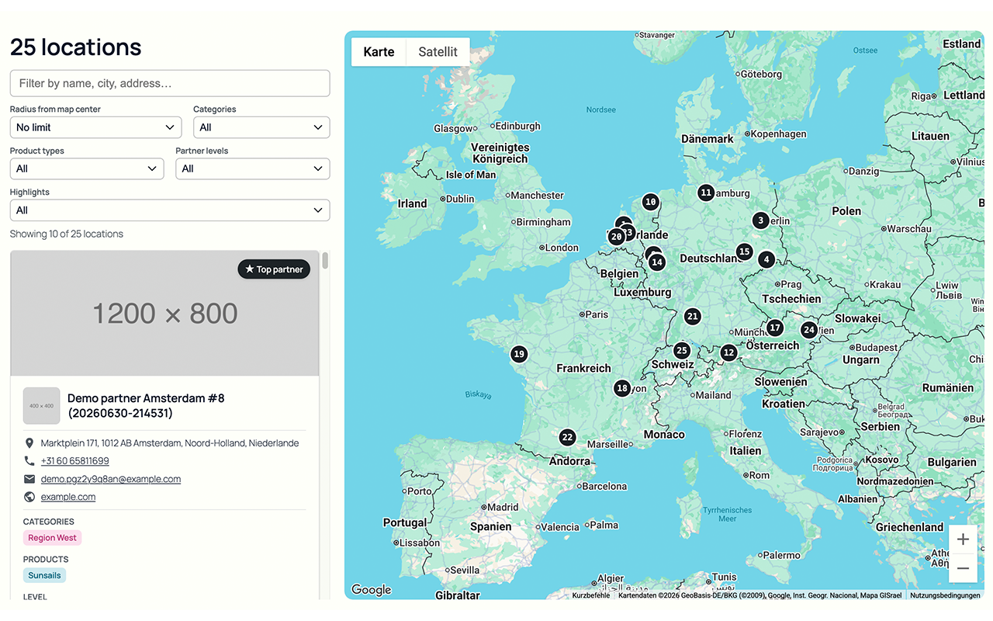The width and height of the screenshot is (993, 621).
Task: Click the '25 locations' heading
Action: click(75, 47)
